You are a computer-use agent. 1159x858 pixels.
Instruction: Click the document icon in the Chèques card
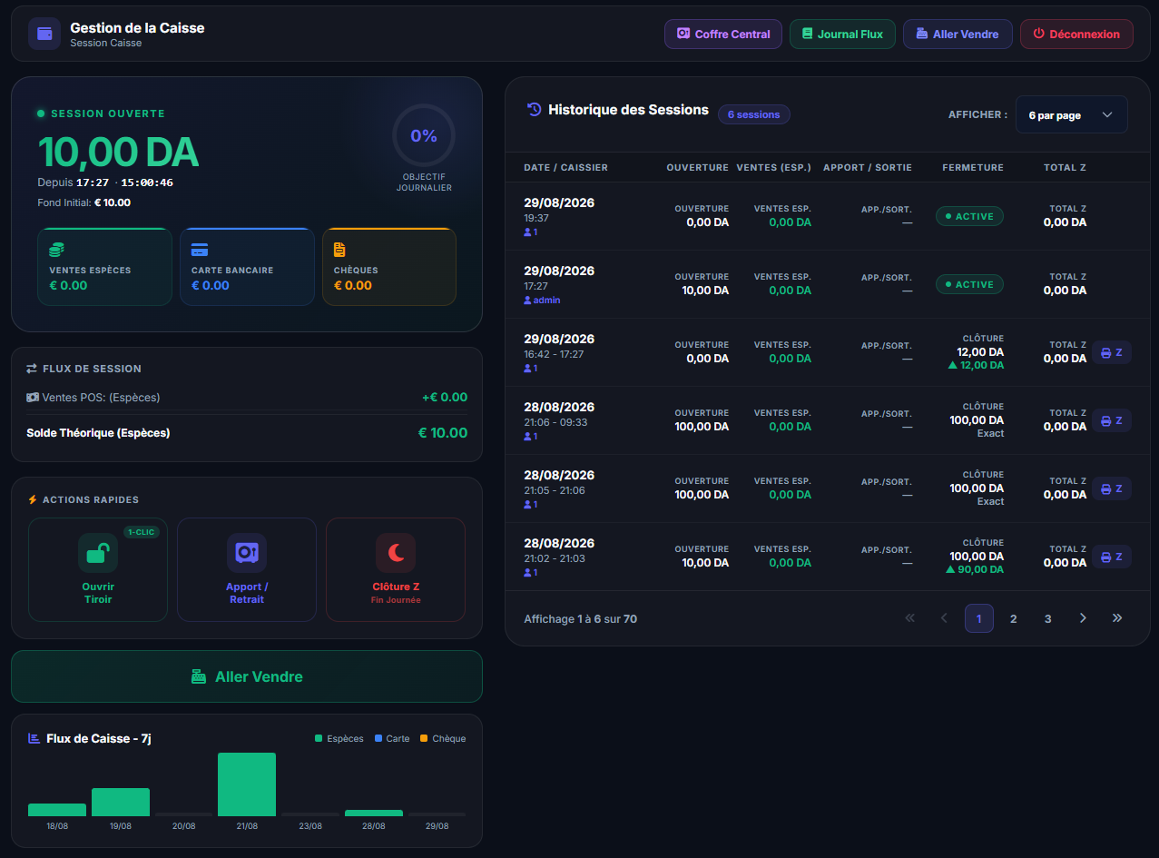point(339,250)
